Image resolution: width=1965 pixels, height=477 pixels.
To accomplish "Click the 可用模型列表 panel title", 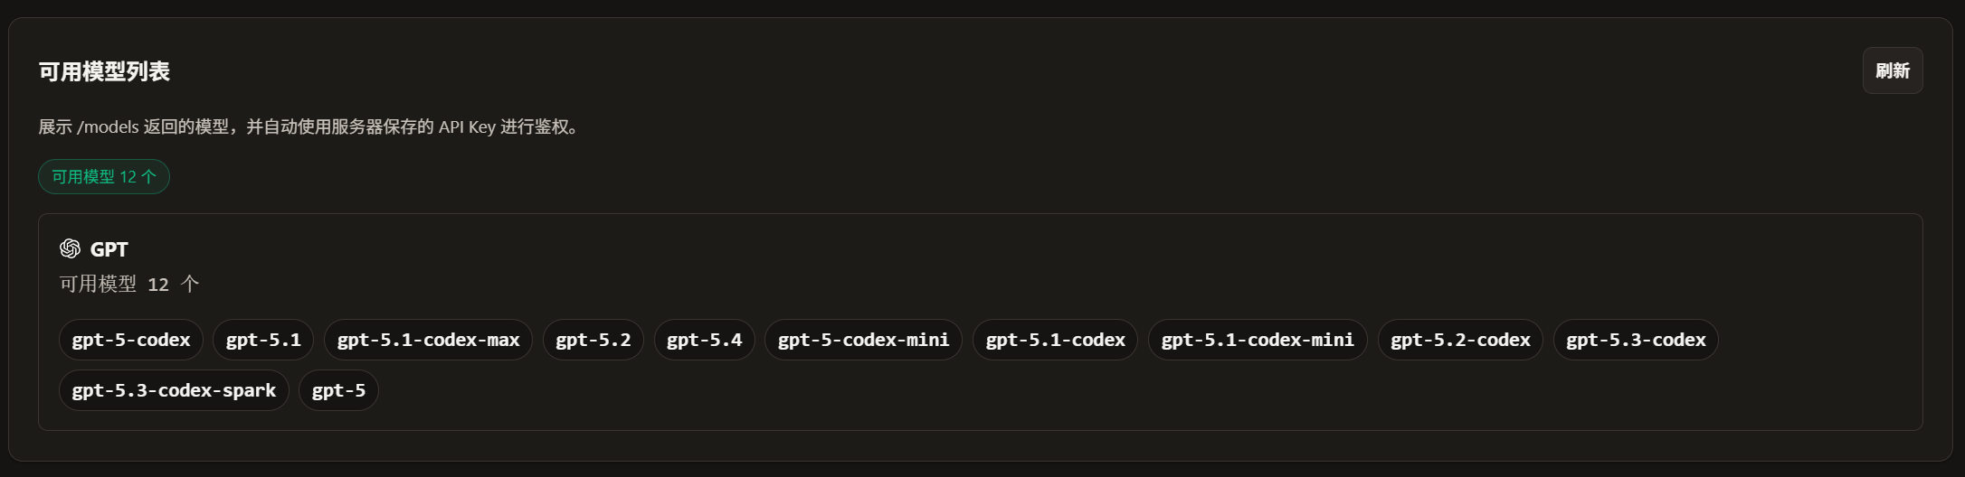I will pos(104,71).
